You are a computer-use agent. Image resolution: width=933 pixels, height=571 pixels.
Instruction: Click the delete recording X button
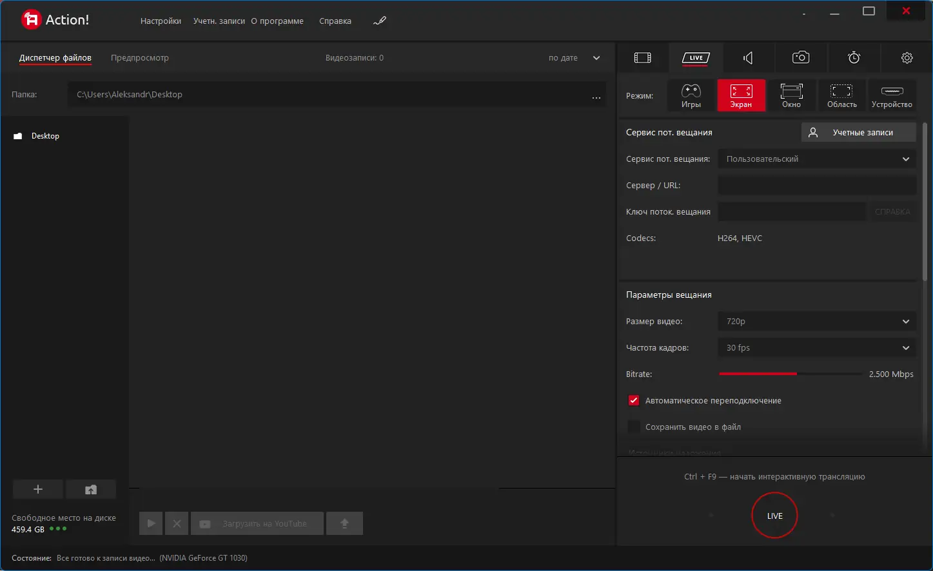[177, 523]
